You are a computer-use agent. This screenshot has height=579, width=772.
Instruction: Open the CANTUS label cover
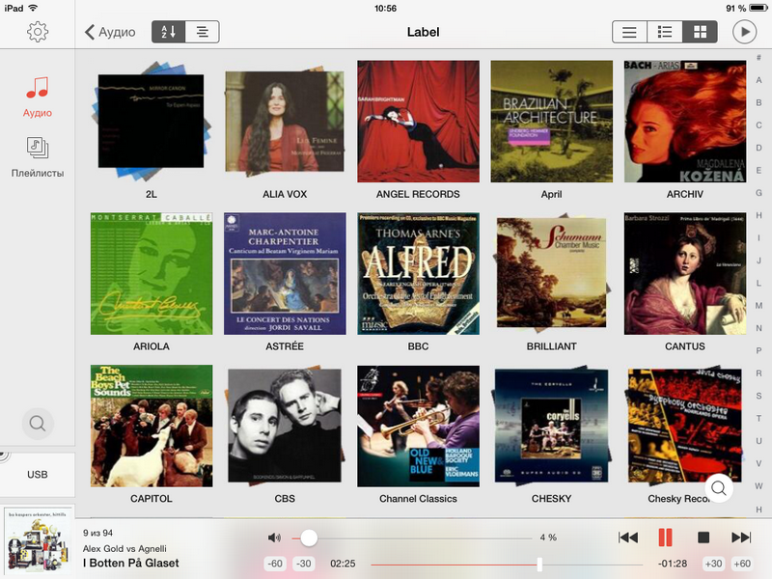[685, 274]
